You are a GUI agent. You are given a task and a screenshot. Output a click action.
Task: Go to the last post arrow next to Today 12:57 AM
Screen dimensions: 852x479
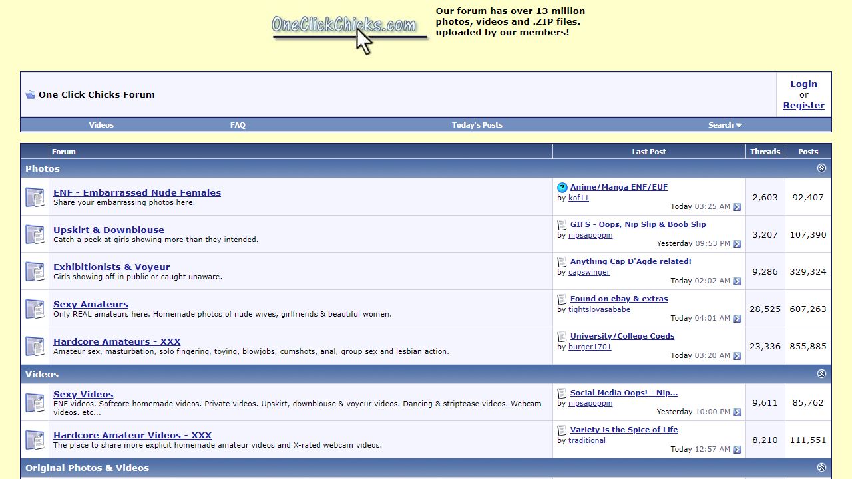coord(737,450)
